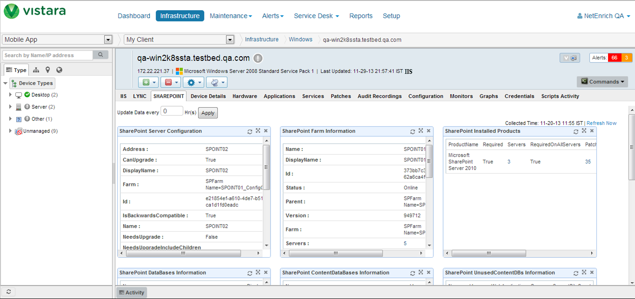Open the green plus add dropdown

[148, 82]
